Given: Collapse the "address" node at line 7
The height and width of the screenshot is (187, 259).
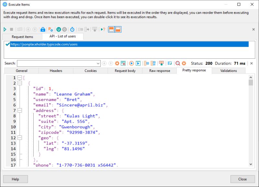Looking at the screenshot, I should [20, 110].
